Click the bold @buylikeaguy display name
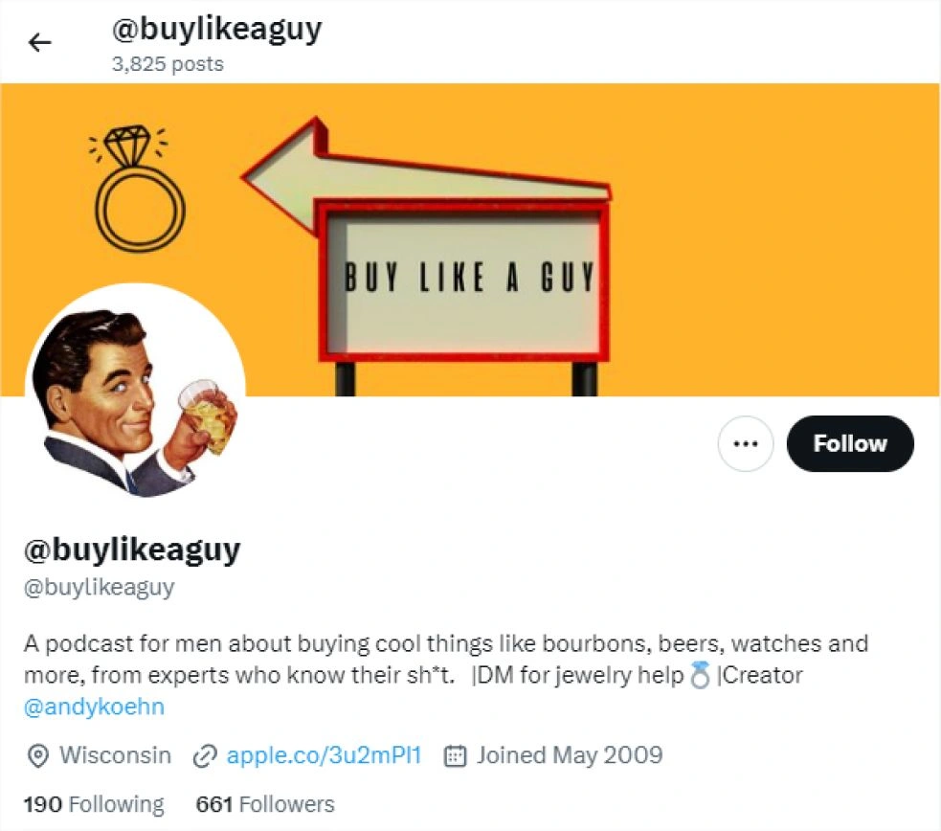The height and width of the screenshot is (831, 941). 132,549
